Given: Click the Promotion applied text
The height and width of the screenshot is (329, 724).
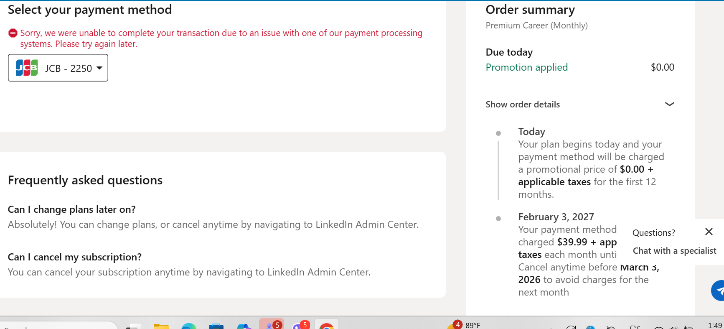Looking at the screenshot, I should click(x=527, y=67).
